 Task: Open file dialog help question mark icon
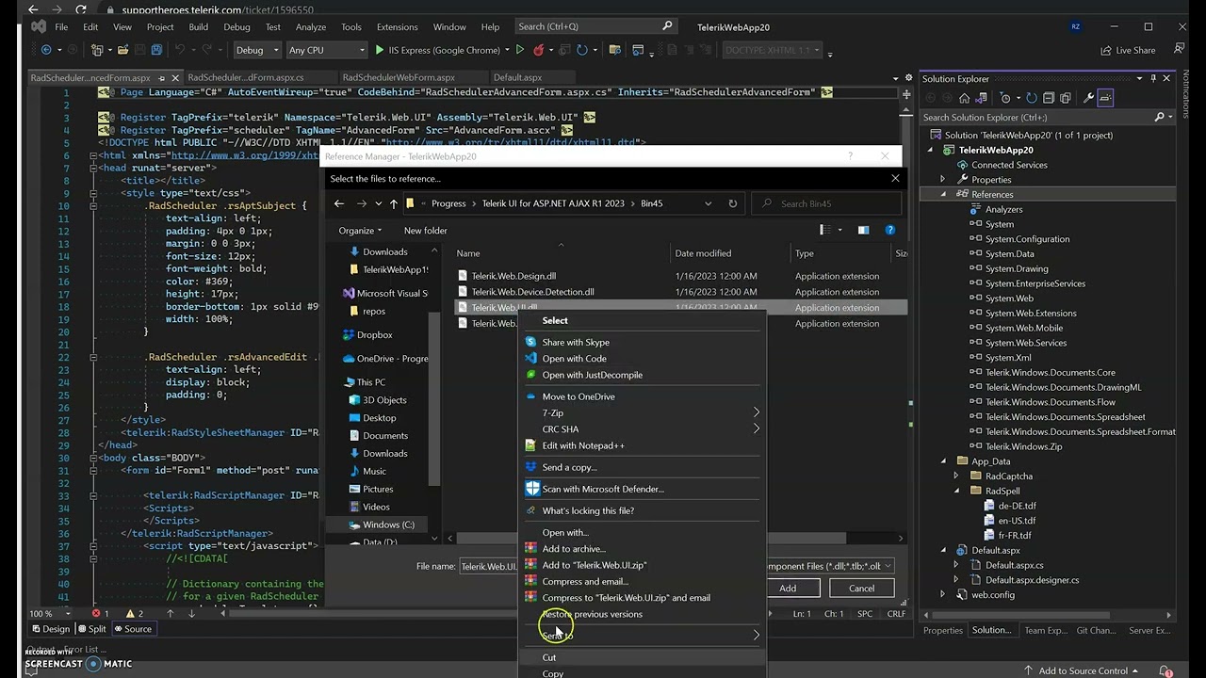(889, 230)
